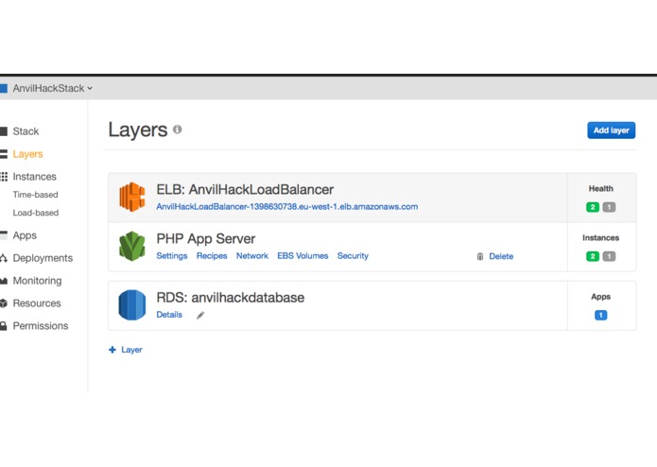Click the Deployments icon in sidebar
657x467 pixels.
point(4,258)
